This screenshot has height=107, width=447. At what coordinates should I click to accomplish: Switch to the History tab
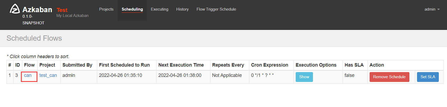click(182, 9)
